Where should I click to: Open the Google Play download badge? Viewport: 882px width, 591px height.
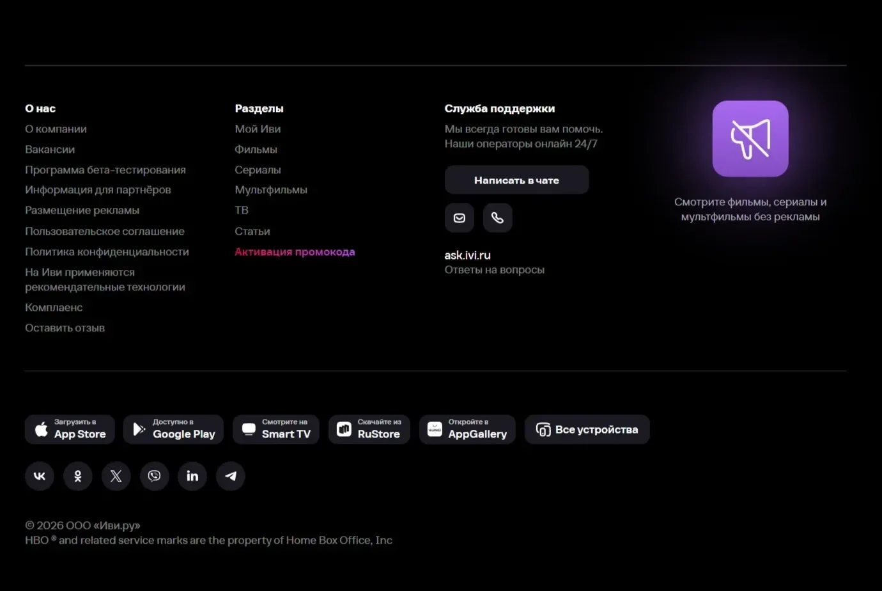click(174, 429)
